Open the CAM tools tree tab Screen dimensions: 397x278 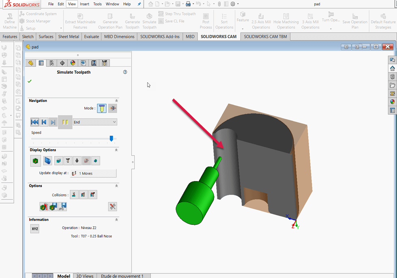click(104, 63)
